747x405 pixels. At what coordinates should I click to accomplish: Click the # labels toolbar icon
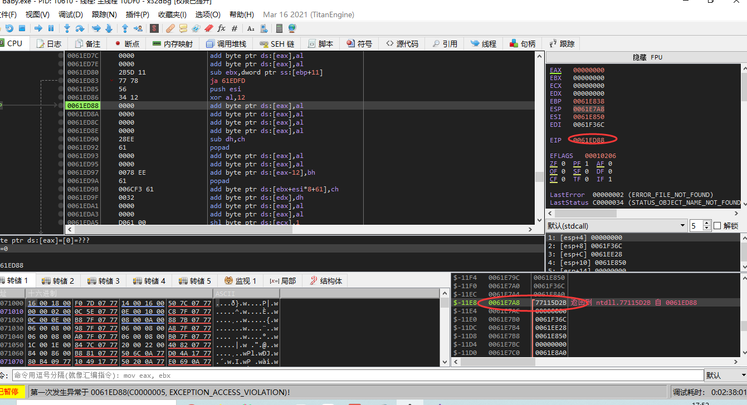(x=235, y=28)
